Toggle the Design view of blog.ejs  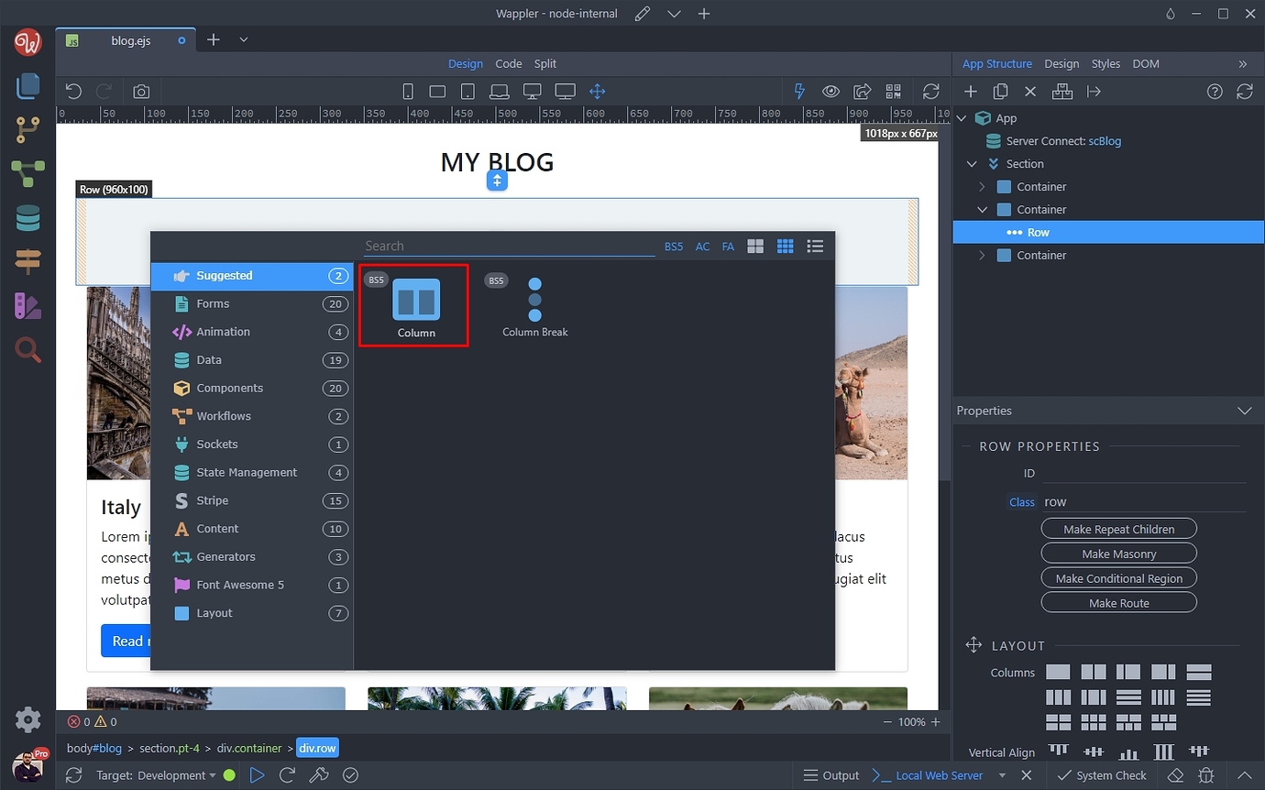click(466, 63)
